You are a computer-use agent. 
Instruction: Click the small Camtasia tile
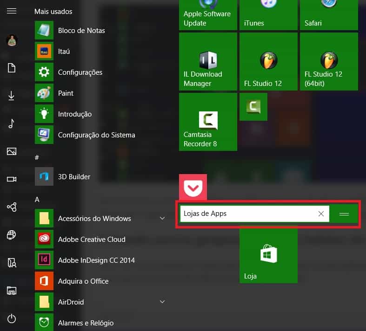pos(253,107)
